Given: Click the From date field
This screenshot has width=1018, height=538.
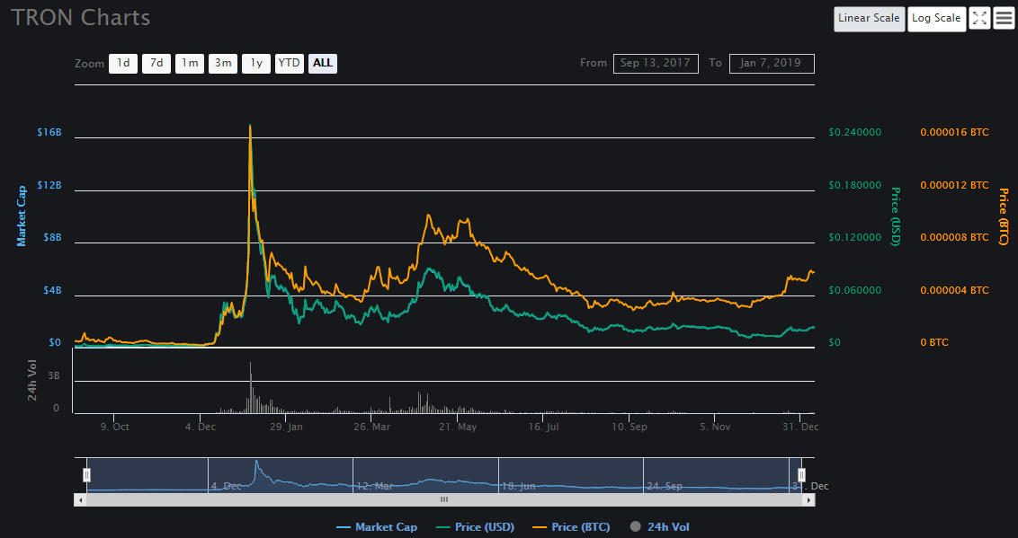Looking at the screenshot, I should tap(656, 63).
